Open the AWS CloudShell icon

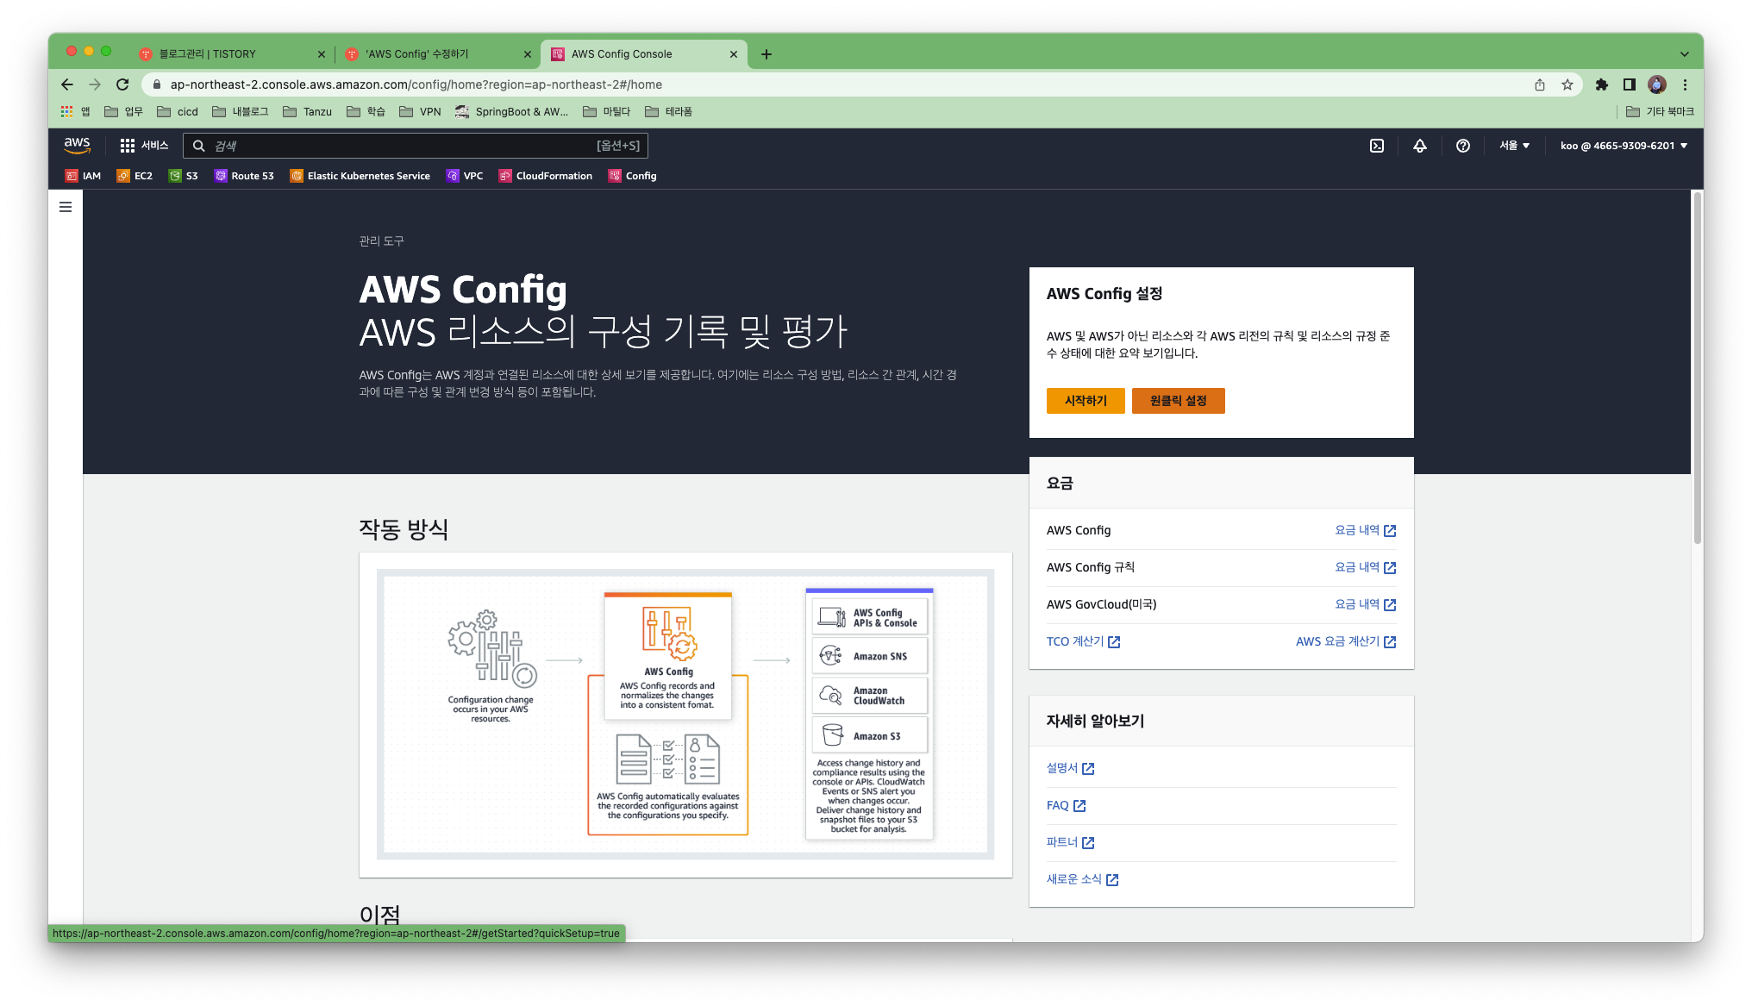click(1377, 146)
